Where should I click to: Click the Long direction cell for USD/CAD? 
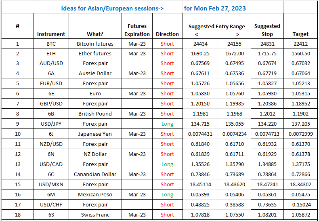(167, 164)
